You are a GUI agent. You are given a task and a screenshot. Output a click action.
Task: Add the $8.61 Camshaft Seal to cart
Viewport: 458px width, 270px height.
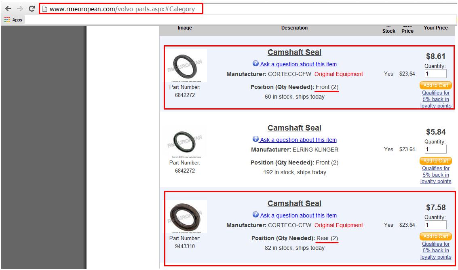click(435, 85)
